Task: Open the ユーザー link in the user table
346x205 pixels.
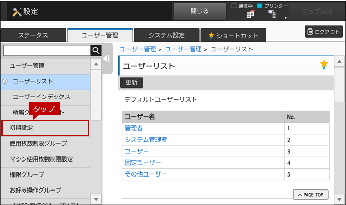Action: click(x=136, y=151)
